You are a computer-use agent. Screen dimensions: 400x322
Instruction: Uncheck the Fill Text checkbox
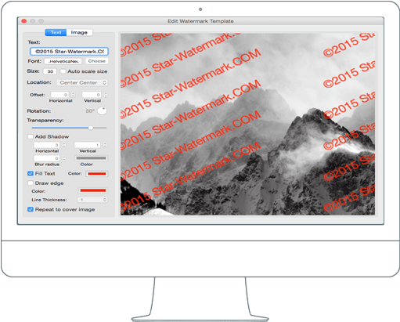pos(31,173)
